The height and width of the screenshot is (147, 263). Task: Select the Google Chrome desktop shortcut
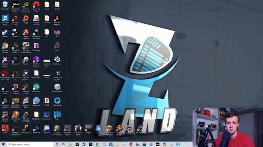click(x=5, y=48)
